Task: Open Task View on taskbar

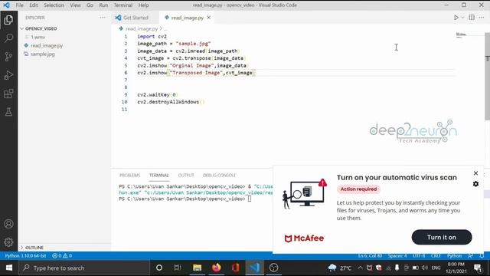Action: [178, 268]
